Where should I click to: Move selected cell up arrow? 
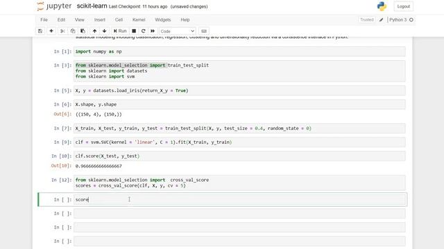click(94, 31)
